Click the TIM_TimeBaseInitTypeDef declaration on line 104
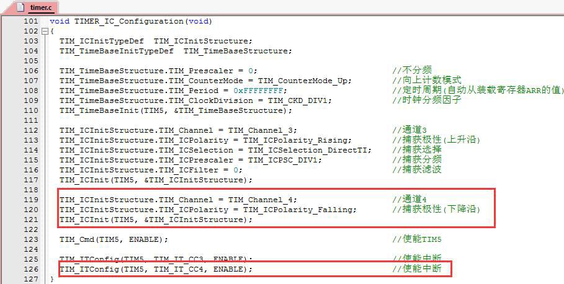The image size is (564, 284). pos(176,51)
